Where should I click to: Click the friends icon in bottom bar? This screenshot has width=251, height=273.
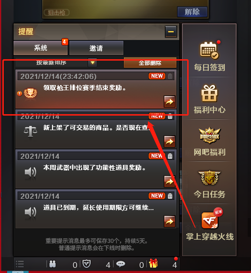coord(53,264)
